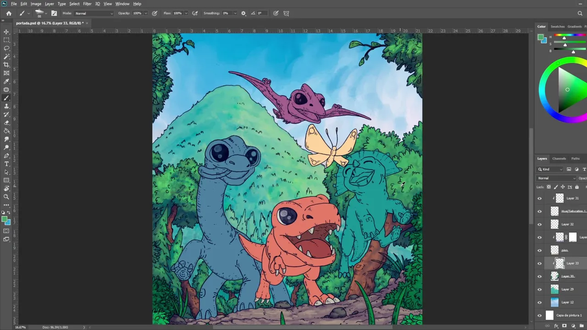Enable airbrush-style build-up icon
This screenshot has height=330, width=587.
(x=195, y=13)
